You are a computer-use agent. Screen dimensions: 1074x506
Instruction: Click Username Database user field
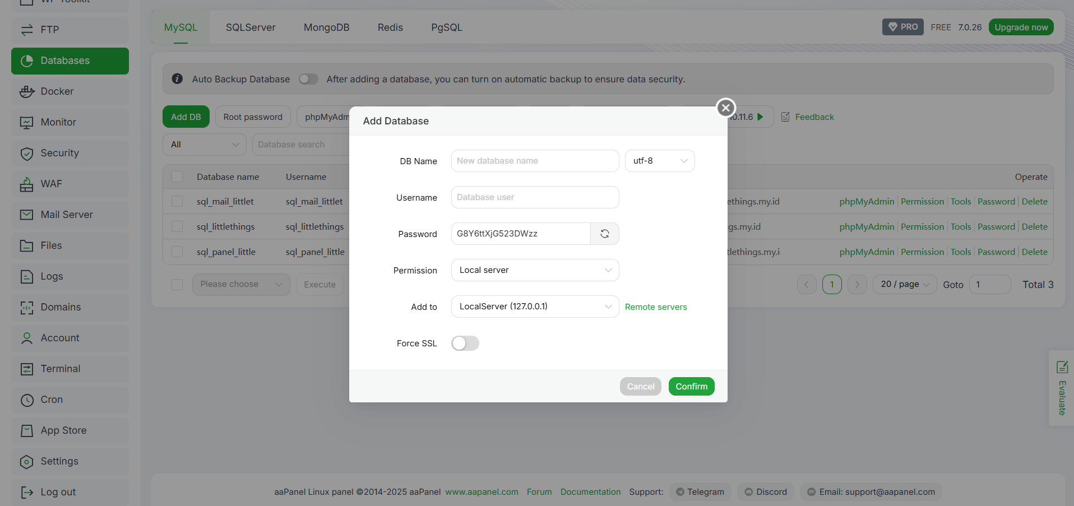coord(535,197)
